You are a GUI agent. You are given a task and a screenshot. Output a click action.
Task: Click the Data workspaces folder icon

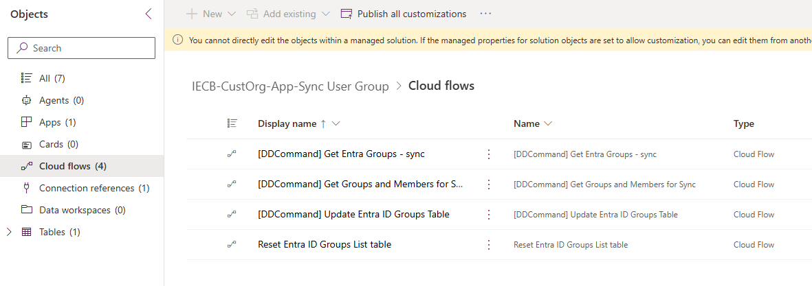pyautogui.click(x=27, y=210)
